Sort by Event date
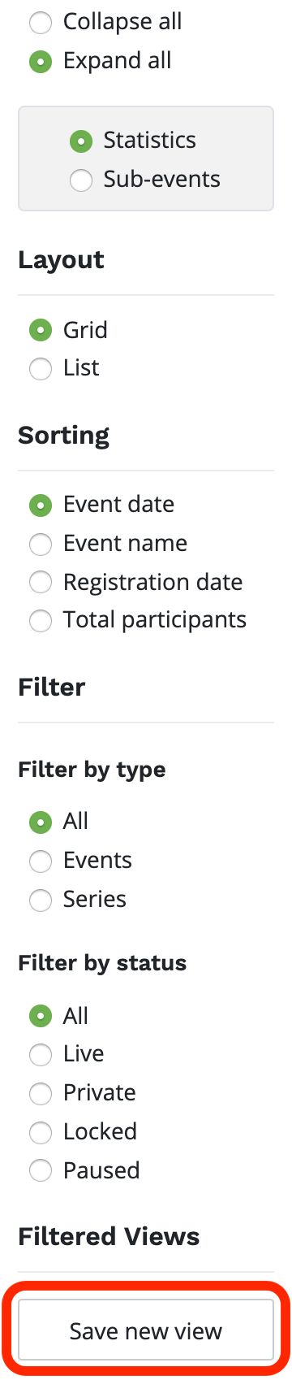The height and width of the screenshot is (1380, 292). (41, 505)
